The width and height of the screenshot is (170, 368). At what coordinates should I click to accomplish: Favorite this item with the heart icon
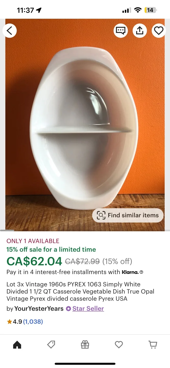click(159, 31)
